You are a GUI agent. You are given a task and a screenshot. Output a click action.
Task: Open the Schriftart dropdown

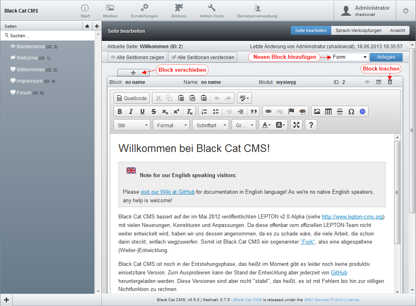click(211, 125)
